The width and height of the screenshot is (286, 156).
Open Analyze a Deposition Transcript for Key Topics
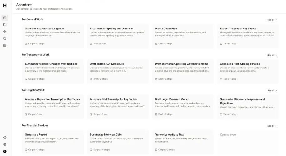coord(53,107)
